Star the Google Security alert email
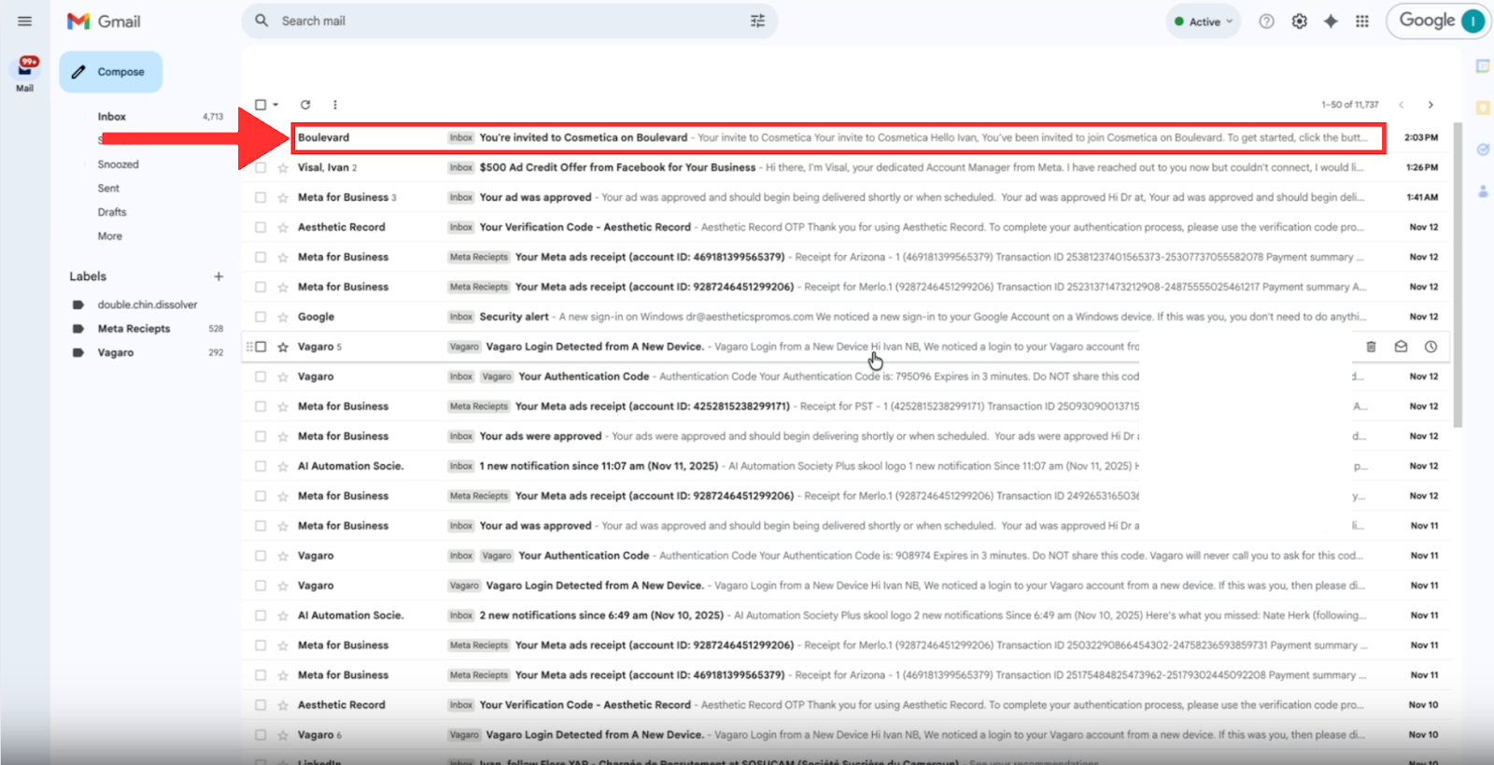 (283, 318)
